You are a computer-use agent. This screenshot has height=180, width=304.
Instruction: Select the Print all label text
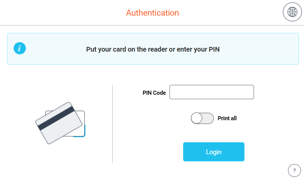[227, 118]
